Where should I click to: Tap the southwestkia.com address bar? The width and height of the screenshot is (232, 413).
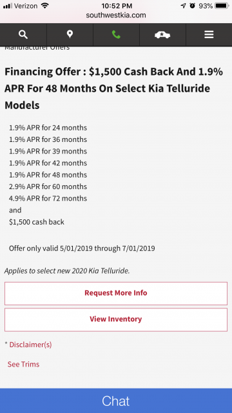click(x=116, y=15)
